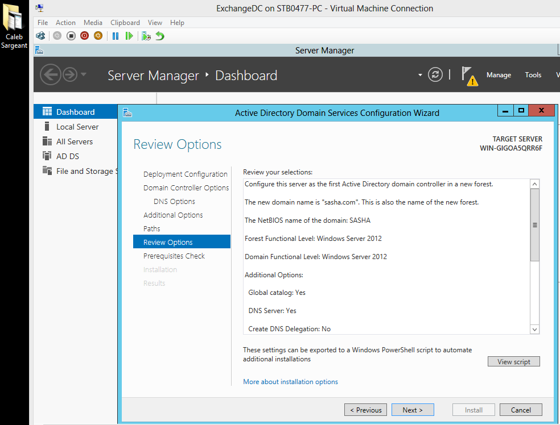The height and width of the screenshot is (425, 560).
Task: Open dropdown arrow beside refresh icon
Action: tap(420, 75)
